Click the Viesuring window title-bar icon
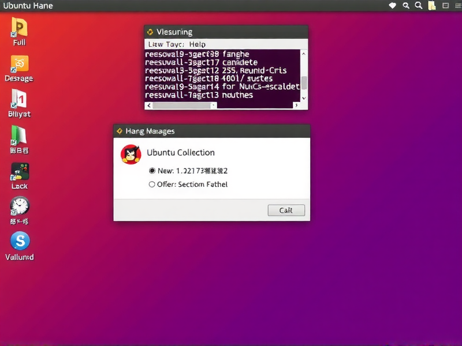462x346 pixels. pyautogui.click(x=151, y=32)
